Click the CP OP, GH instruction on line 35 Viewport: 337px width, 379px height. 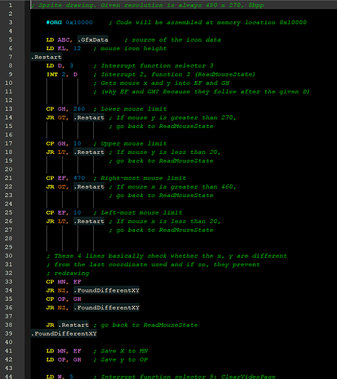click(x=64, y=299)
